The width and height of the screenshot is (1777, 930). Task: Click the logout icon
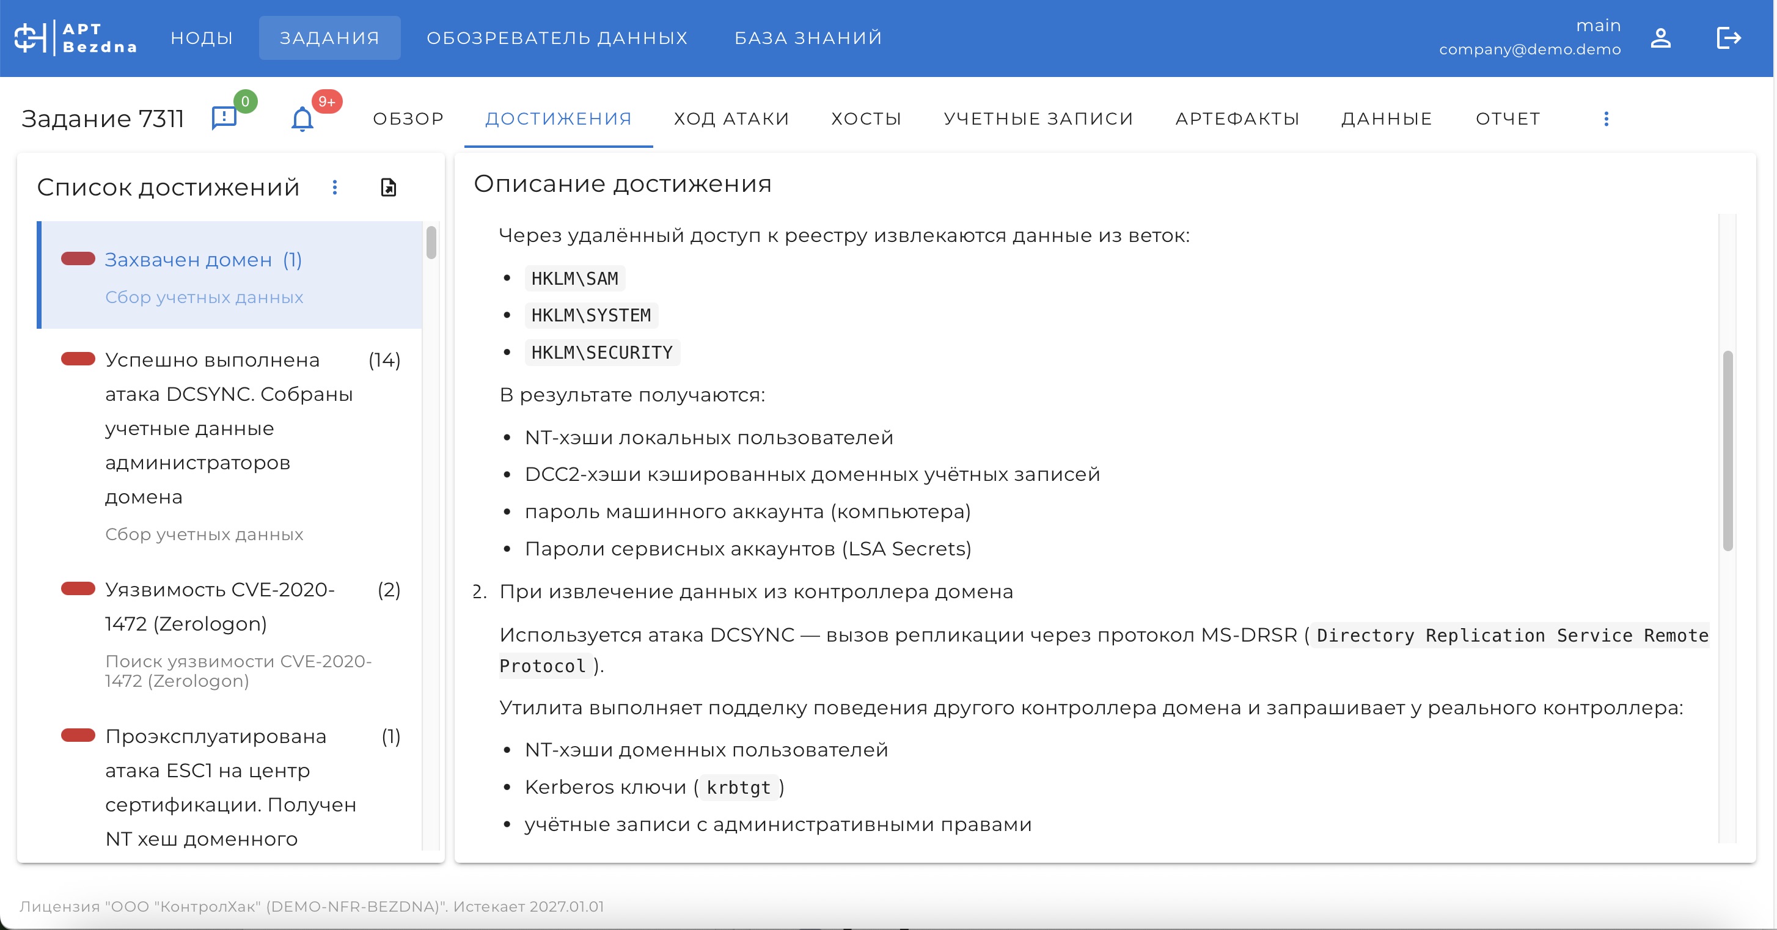point(1728,38)
